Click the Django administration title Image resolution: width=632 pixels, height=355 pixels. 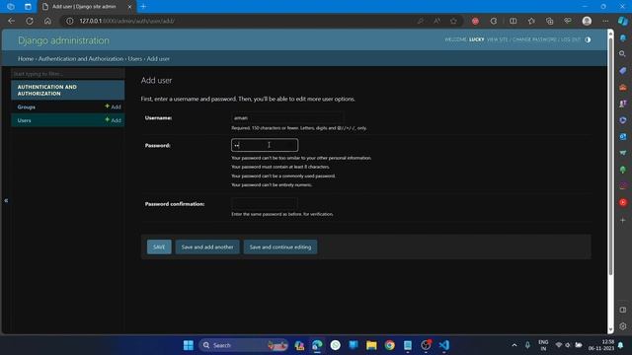coord(63,40)
